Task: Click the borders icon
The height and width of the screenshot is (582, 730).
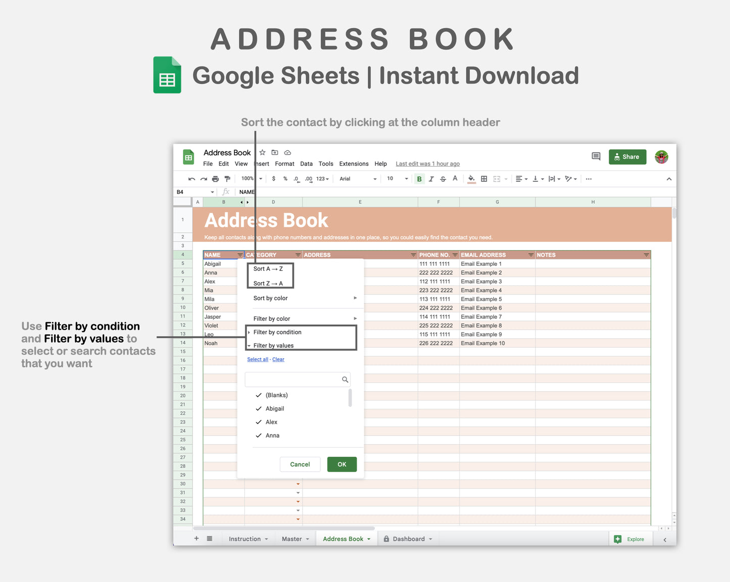Action: click(x=483, y=178)
